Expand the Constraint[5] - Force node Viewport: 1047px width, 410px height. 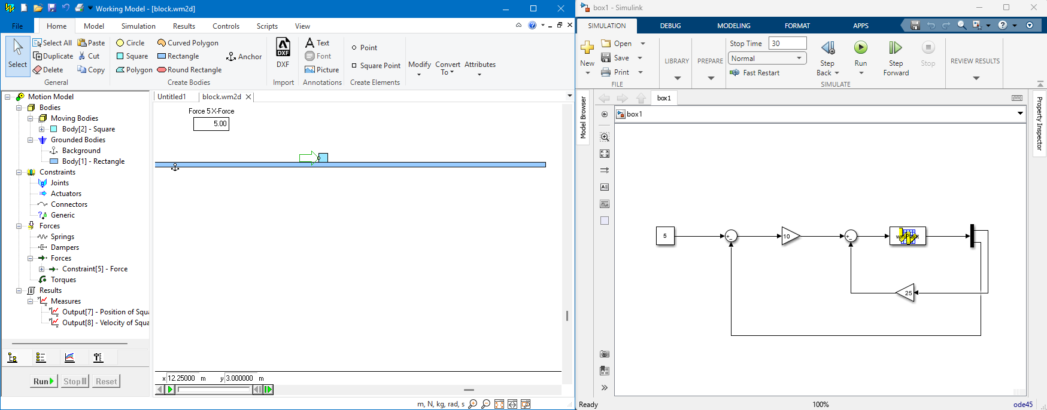click(x=42, y=269)
